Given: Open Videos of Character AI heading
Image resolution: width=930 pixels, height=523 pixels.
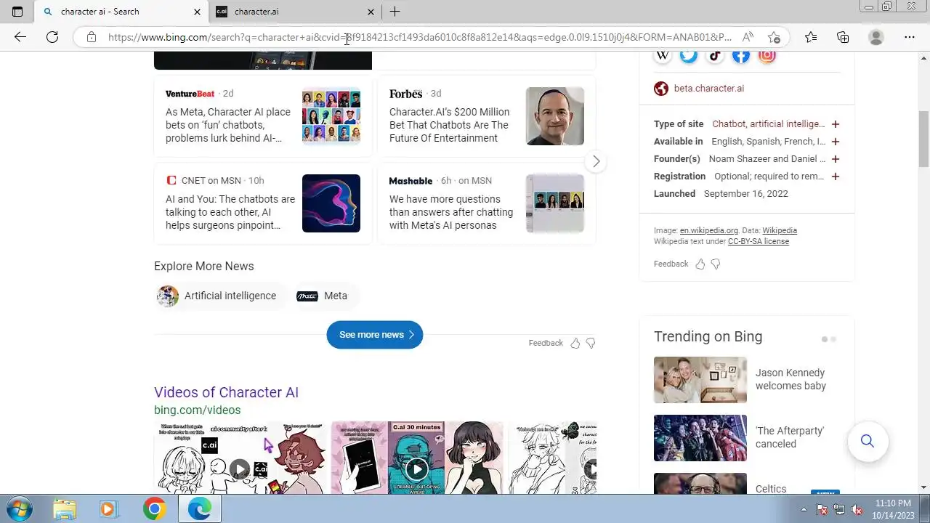Looking at the screenshot, I should point(226,392).
